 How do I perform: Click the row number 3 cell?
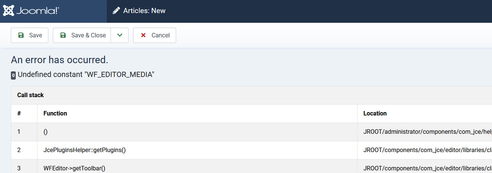click(x=19, y=168)
